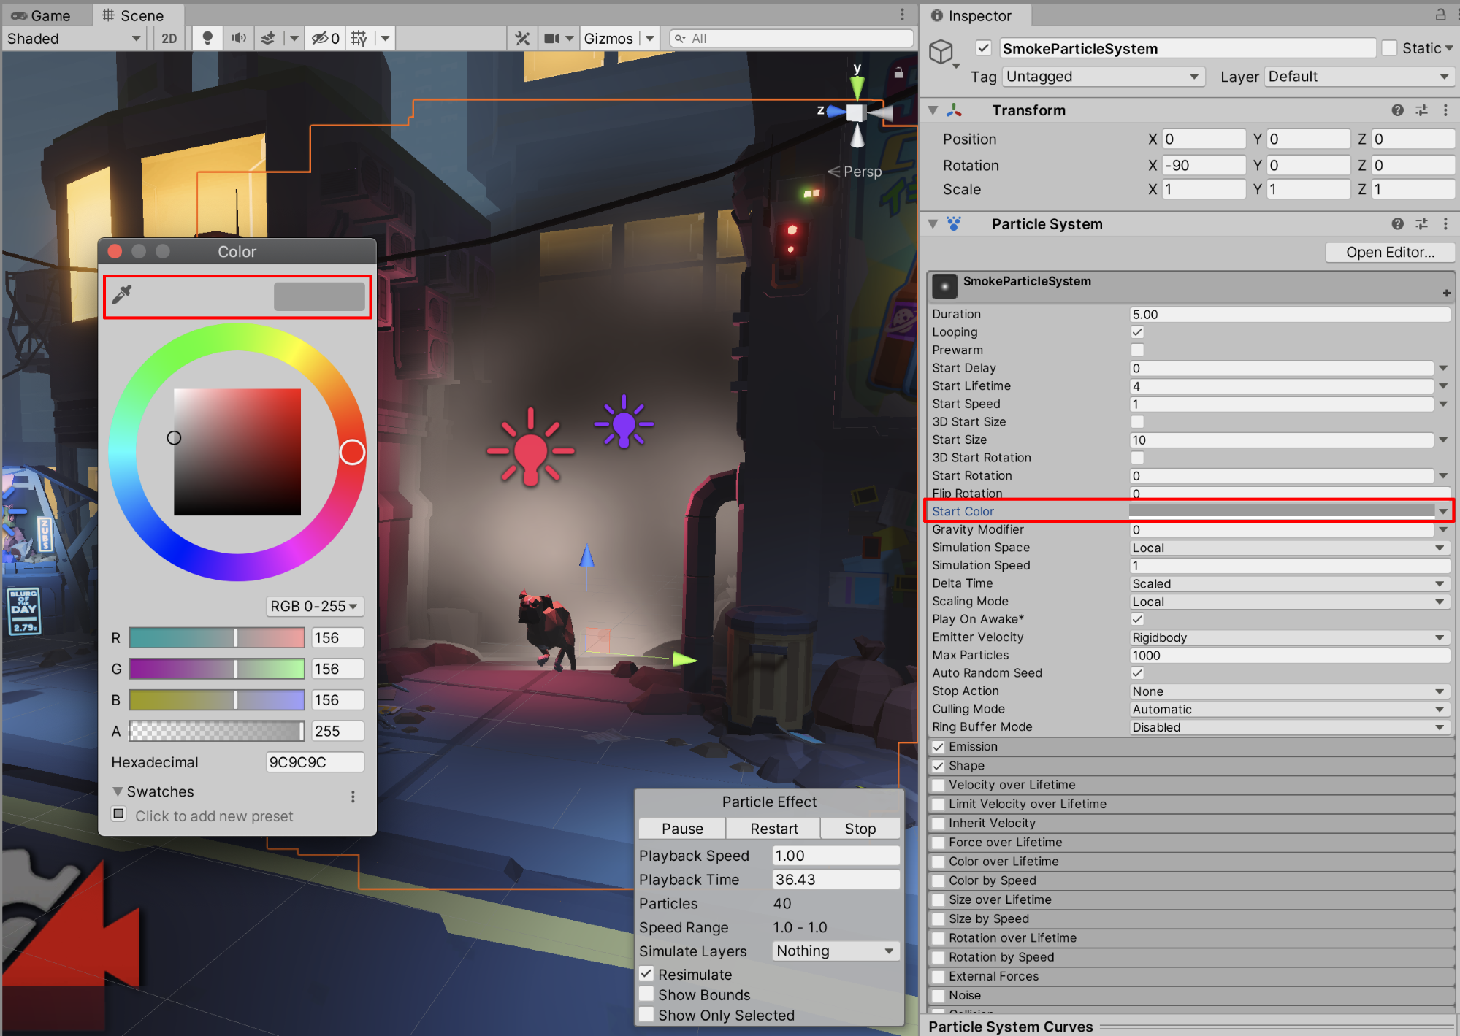The width and height of the screenshot is (1460, 1036).
Task: Open scene camera settings icon
Action: [x=552, y=38]
